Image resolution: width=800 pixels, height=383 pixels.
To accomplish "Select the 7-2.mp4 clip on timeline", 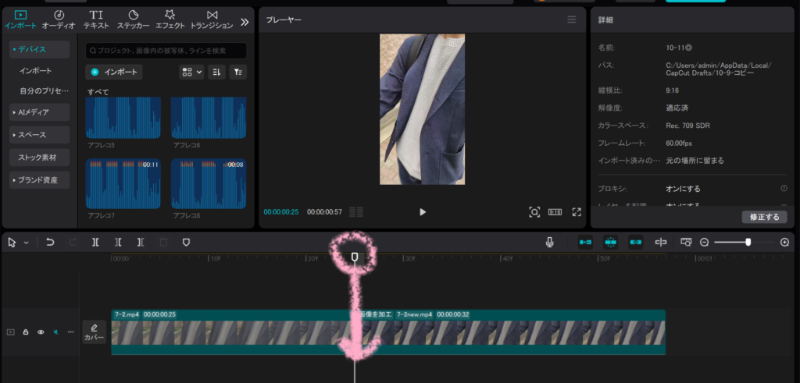I will tap(232, 332).
